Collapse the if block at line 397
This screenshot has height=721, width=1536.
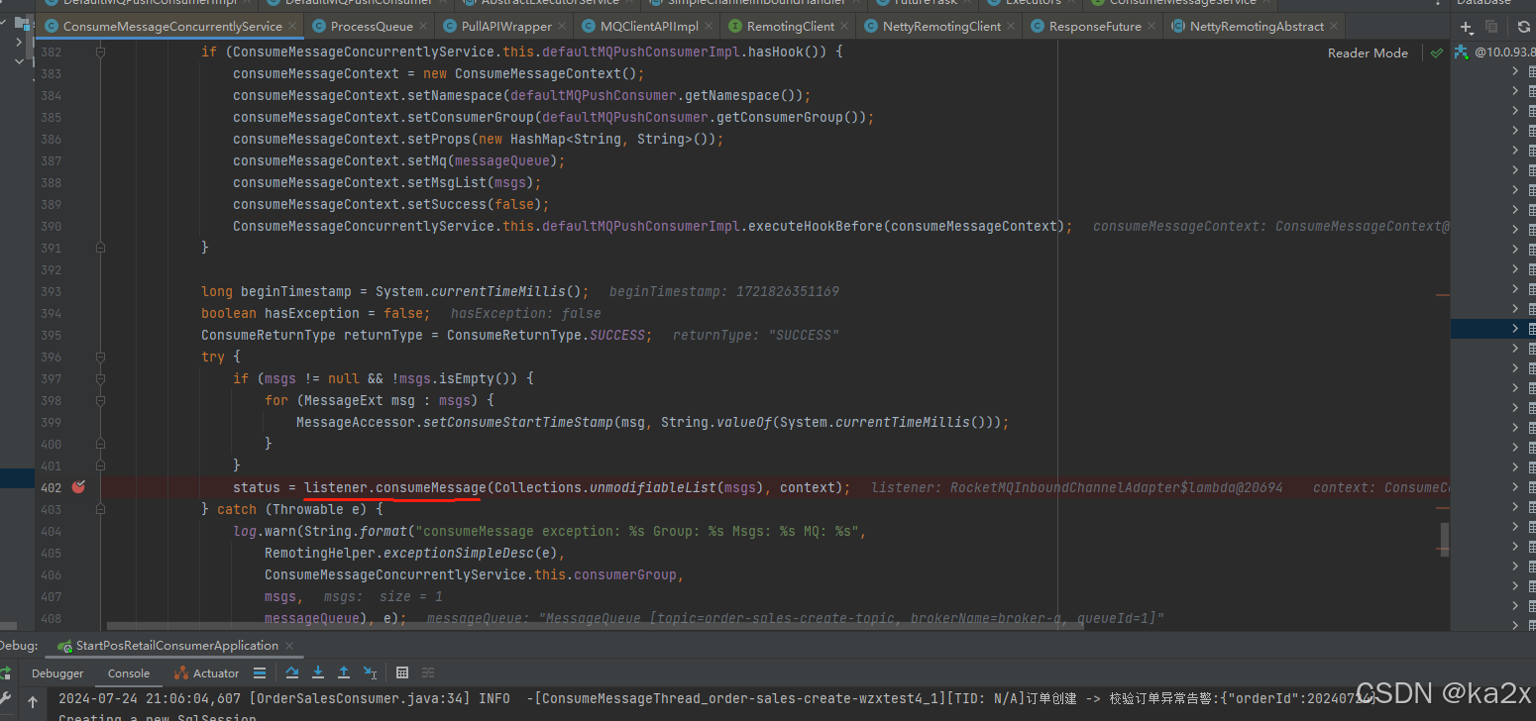pos(100,378)
